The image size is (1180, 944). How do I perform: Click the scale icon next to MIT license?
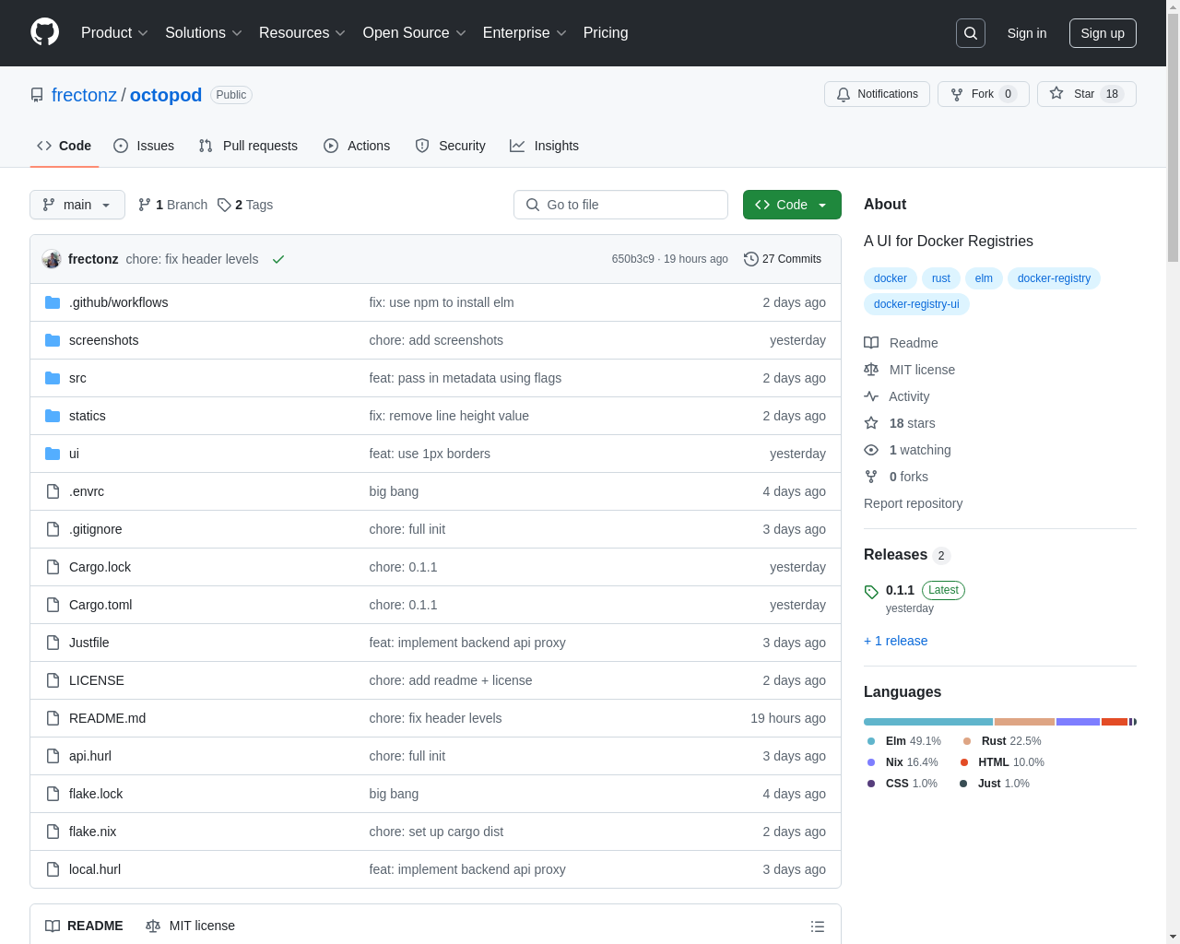(871, 370)
